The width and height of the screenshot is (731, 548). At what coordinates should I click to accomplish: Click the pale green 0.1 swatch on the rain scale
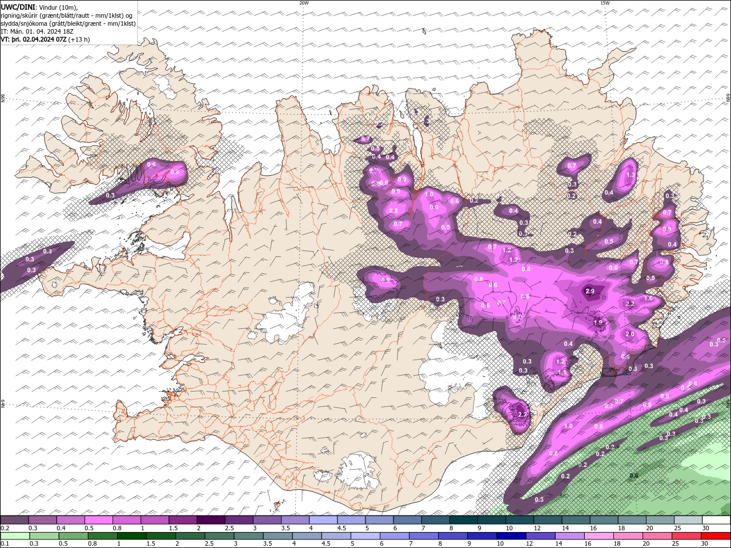[15, 535]
